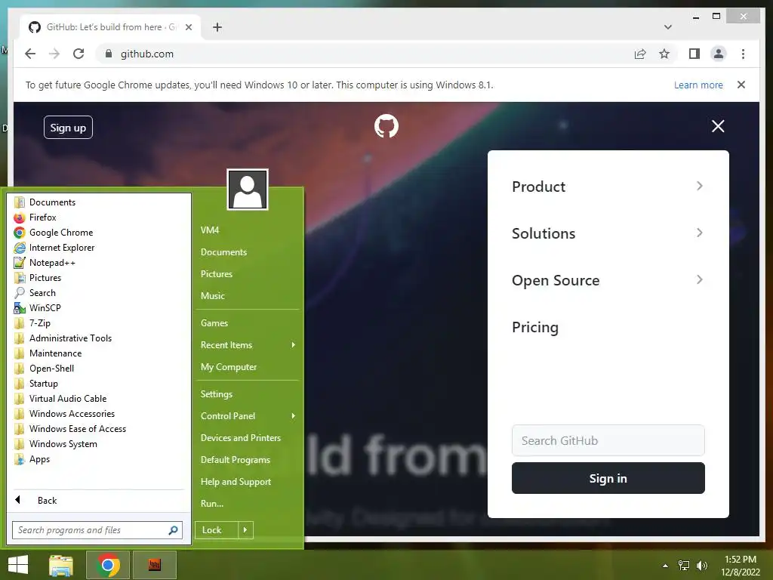
Task: Reload the github.com page
Action: (79, 54)
